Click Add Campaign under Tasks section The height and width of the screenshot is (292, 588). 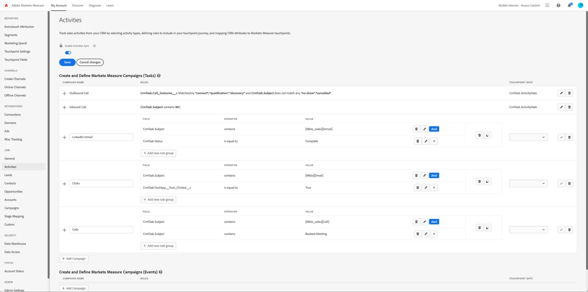[x=74, y=259]
